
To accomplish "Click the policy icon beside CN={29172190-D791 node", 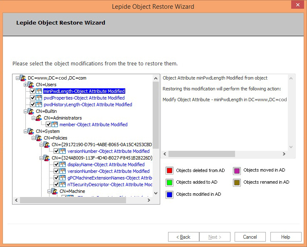I will coord(47,145).
